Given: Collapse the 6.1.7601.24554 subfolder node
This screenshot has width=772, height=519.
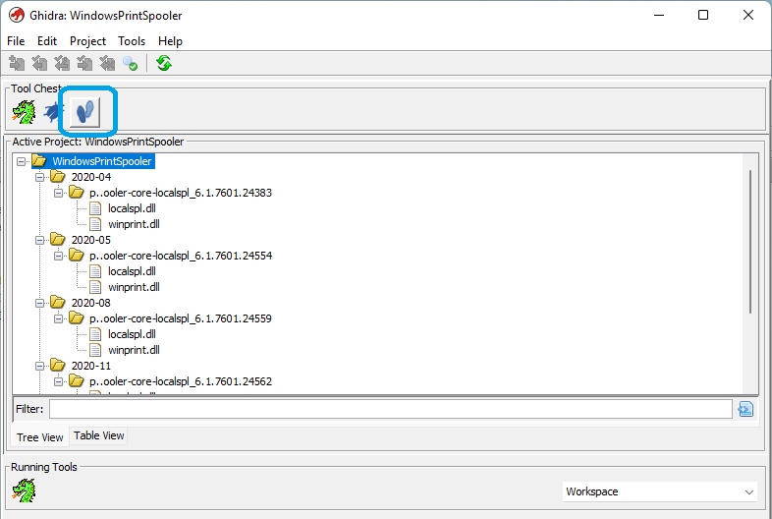Looking at the screenshot, I should (x=58, y=256).
